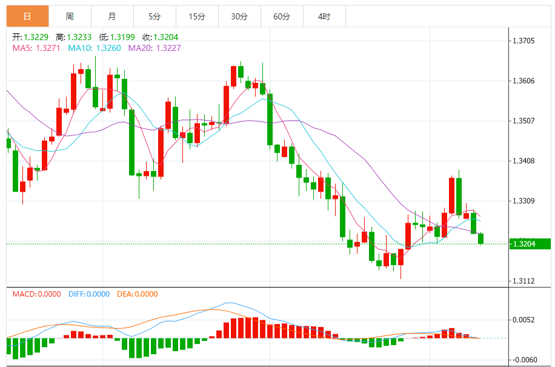Screen dimensions: 555x367
Task: Click the -0.0060 MACD axis label
Action: [524, 360]
